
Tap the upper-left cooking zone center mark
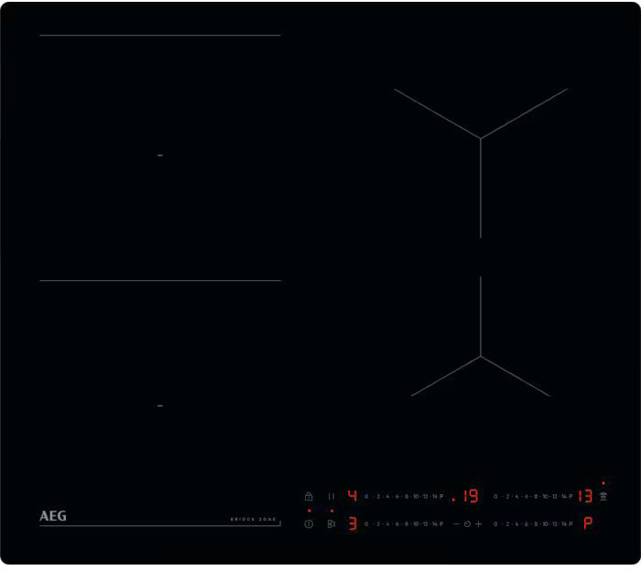(160, 156)
